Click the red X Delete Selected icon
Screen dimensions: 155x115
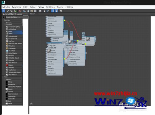pyautogui.click(x=20, y=11)
